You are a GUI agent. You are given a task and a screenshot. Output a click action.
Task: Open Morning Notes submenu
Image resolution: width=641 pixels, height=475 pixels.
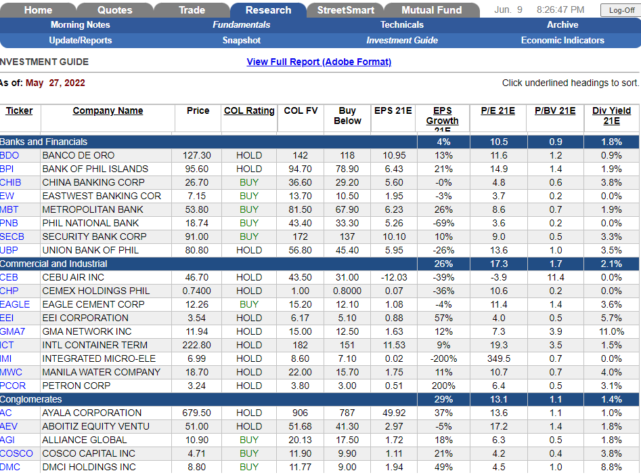click(80, 24)
